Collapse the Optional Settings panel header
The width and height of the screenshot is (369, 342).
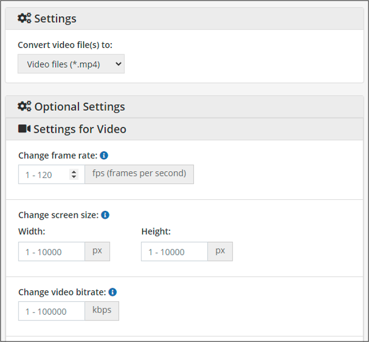pos(184,106)
